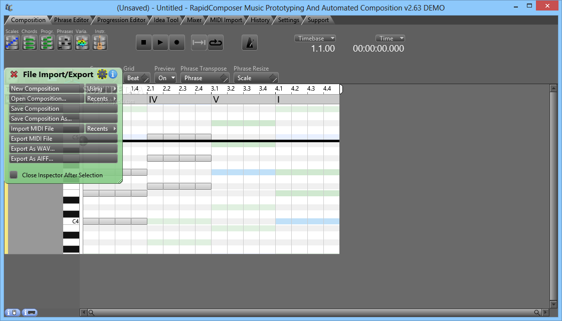The height and width of the screenshot is (321, 562).
Task: Click the C4 piano key
Action: 71,221
